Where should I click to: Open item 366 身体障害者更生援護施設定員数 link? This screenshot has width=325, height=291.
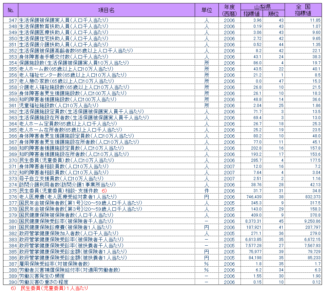click(x=76, y=136)
